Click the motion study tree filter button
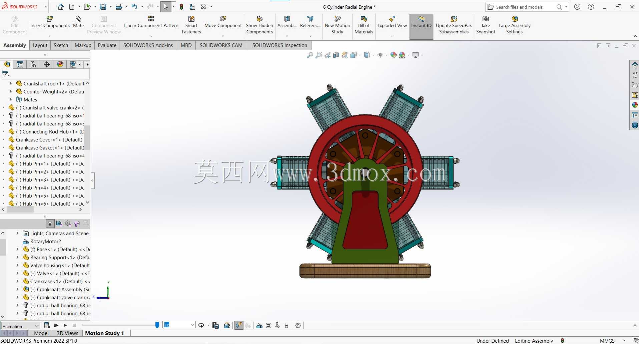 (x=50, y=223)
